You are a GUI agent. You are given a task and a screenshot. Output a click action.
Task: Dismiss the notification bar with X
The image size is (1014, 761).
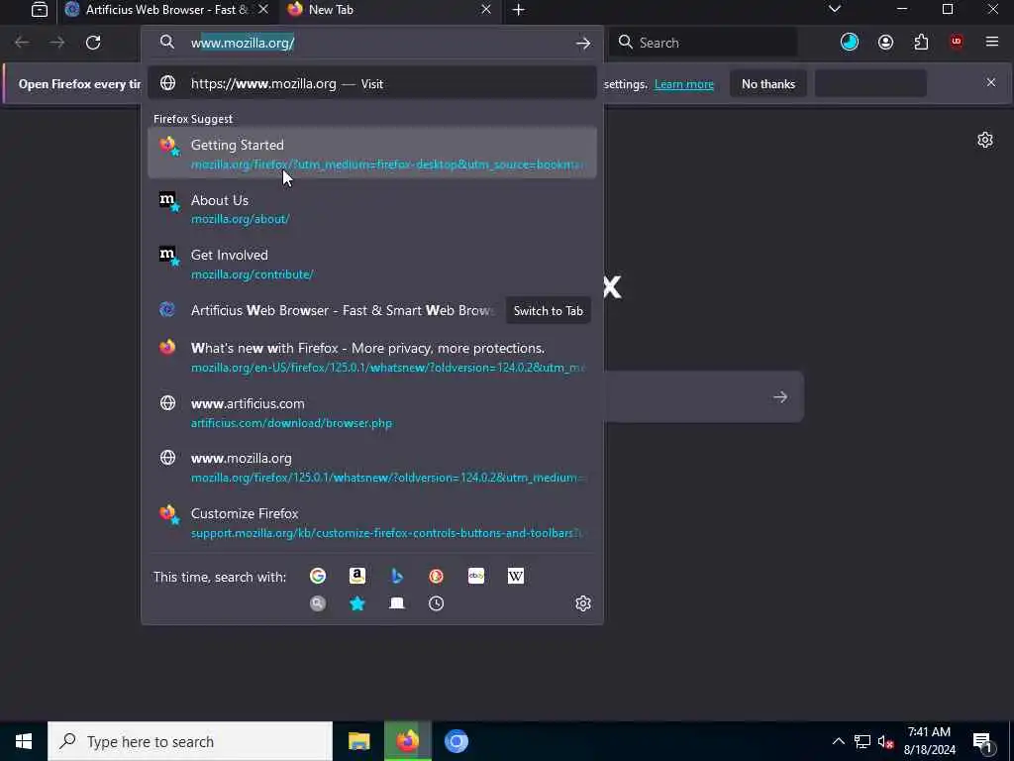(x=990, y=83)
